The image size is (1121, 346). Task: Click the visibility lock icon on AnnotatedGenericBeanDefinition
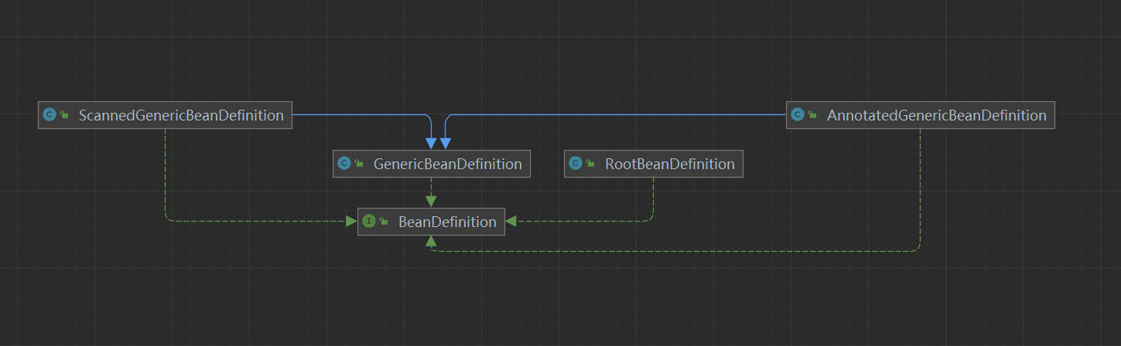coord(812,115)
